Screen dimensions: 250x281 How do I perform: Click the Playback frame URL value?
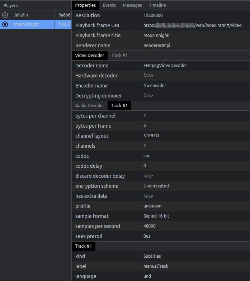pyautogui.click(x=192, y=25)
